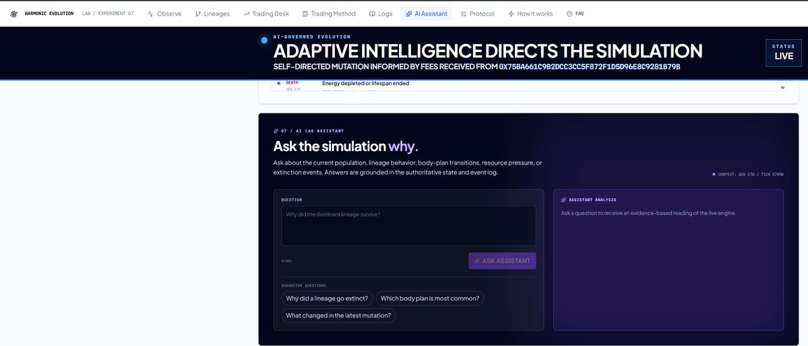Click into the Question text box
Viewport: 808px width, 346px height.
(408, 226)
